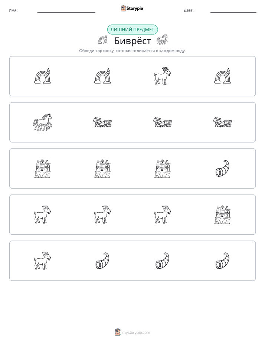Click the small horse icon beside the title

pyautogui.click(x=162, y=39)
